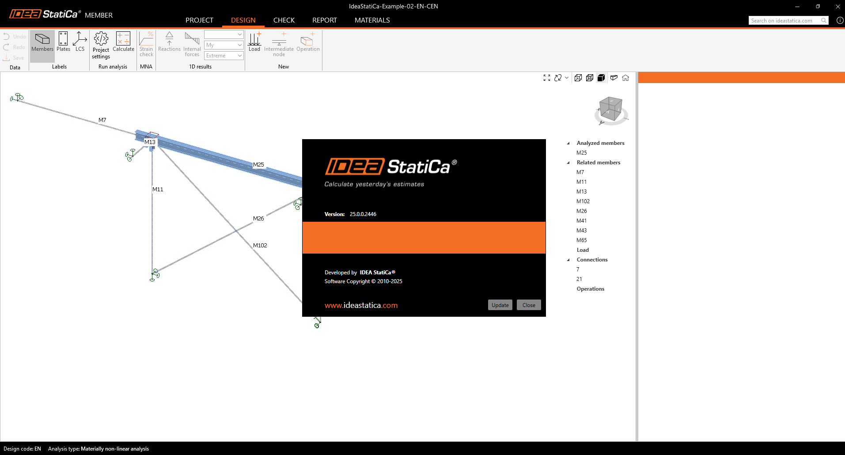The width and height of the screenshot is (845, 455).
Task: Click the M7 member label in the model
Action: 102,120
